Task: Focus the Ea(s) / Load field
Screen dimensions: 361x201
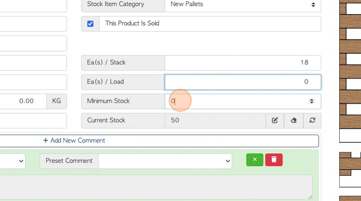Action: (243, 82)
